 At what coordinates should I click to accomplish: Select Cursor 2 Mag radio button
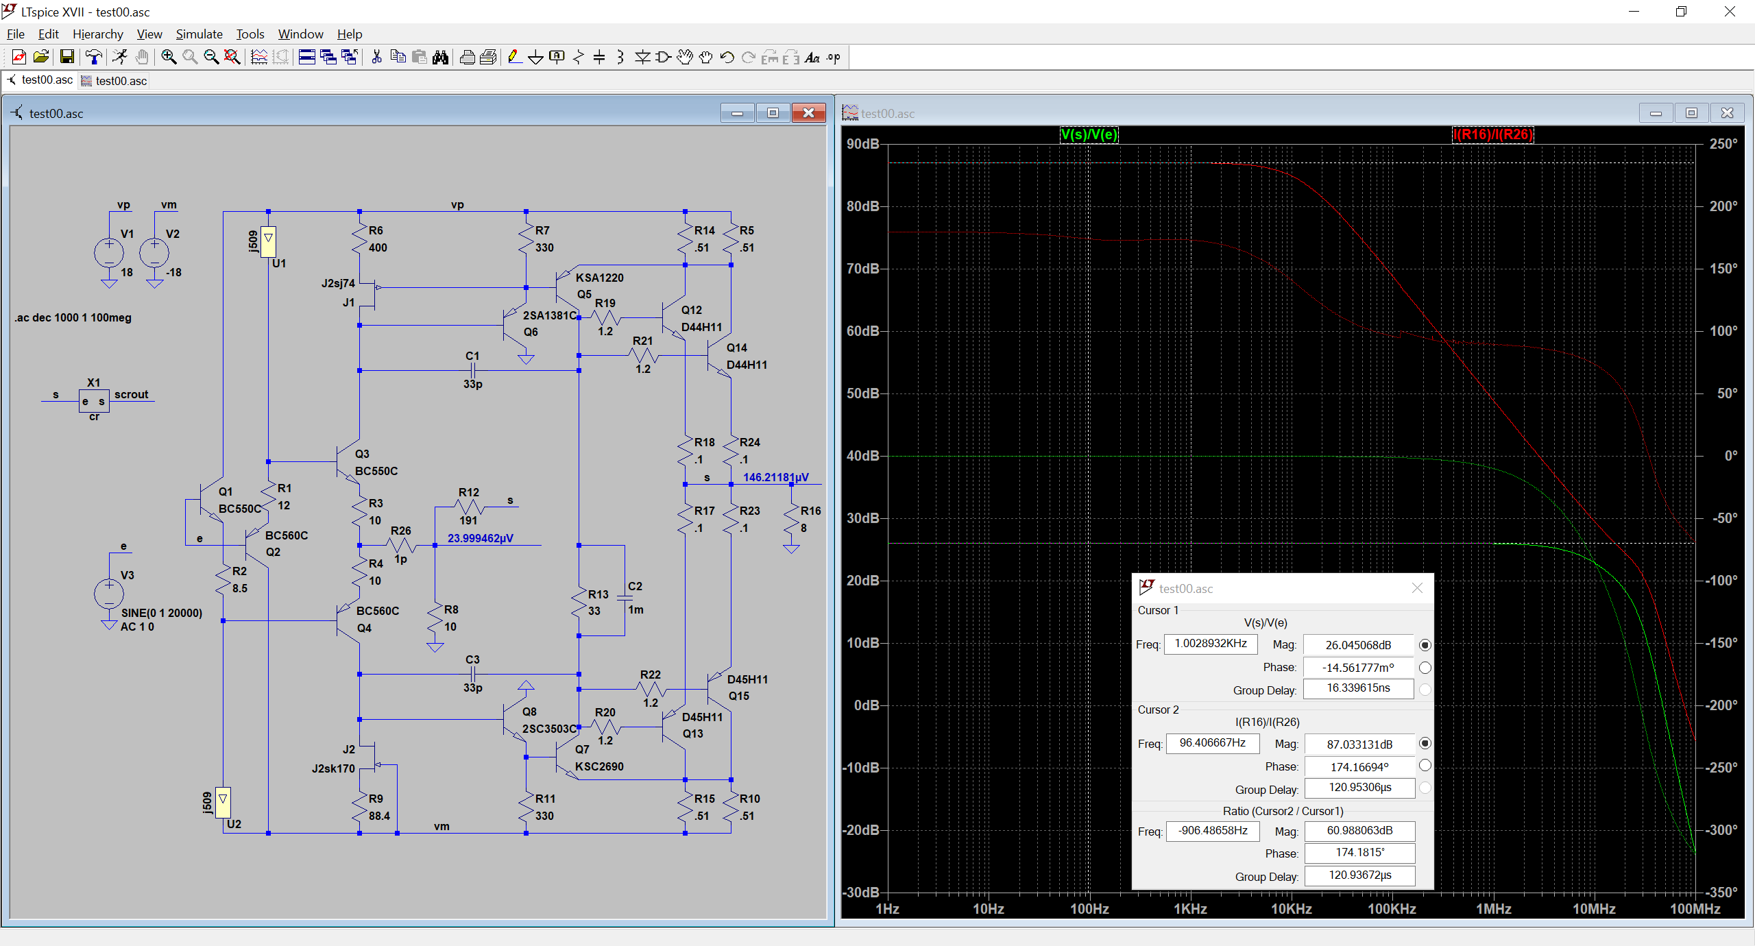pos(1425,744)
